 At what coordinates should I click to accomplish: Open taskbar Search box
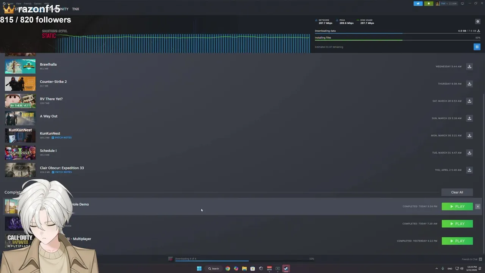point(214,268)
